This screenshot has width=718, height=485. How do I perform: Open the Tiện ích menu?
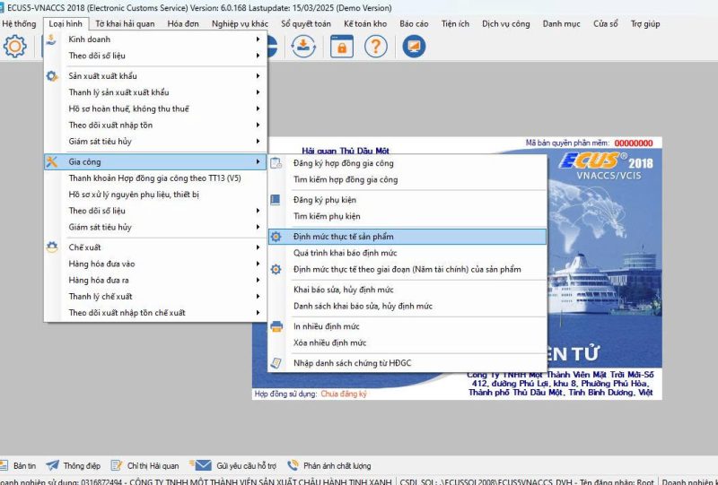[455, 24]
